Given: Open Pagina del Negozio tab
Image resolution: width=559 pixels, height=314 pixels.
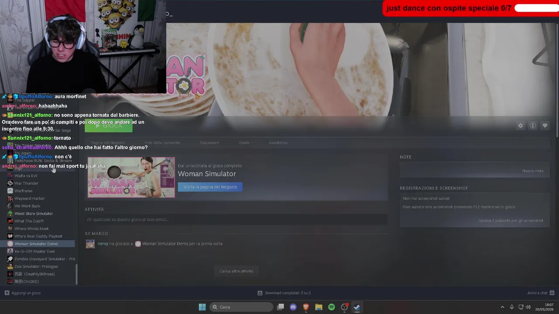Looking at the screenshot, I should click(108, 143).
